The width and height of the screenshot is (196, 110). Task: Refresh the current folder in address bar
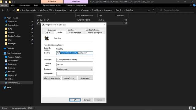(153, 10)
